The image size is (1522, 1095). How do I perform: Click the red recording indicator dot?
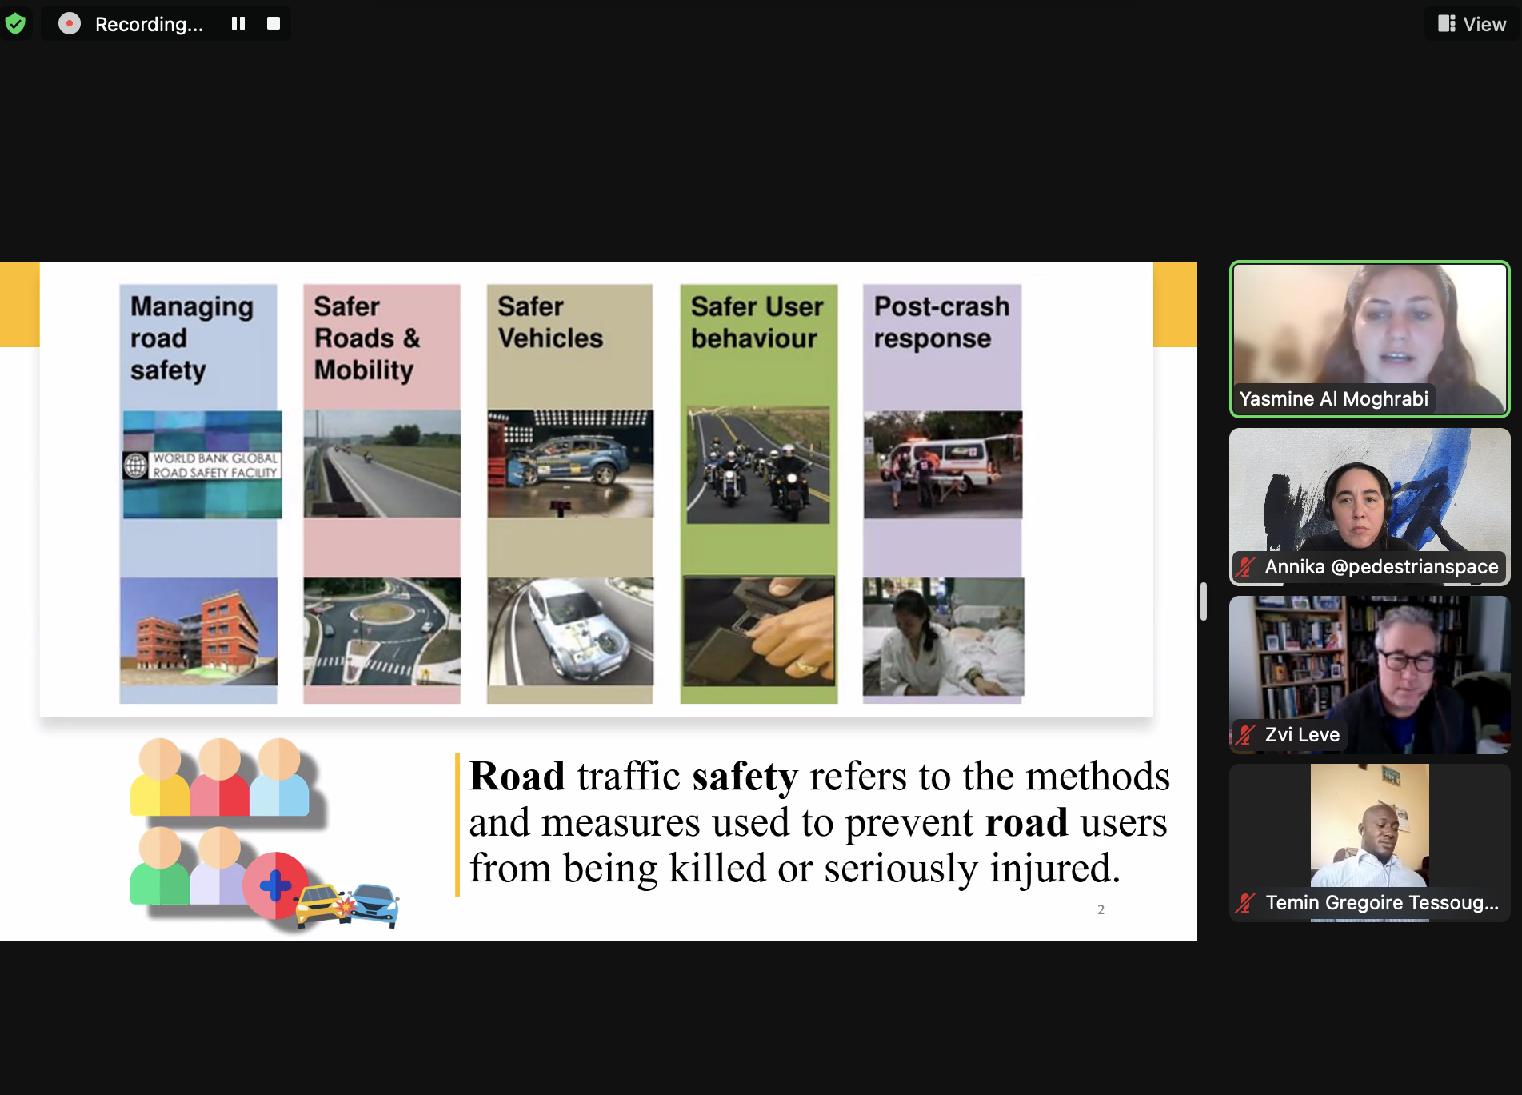click(x=69, y=22)
